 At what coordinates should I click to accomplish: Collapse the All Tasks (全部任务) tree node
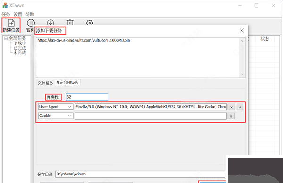coord(6,38)
